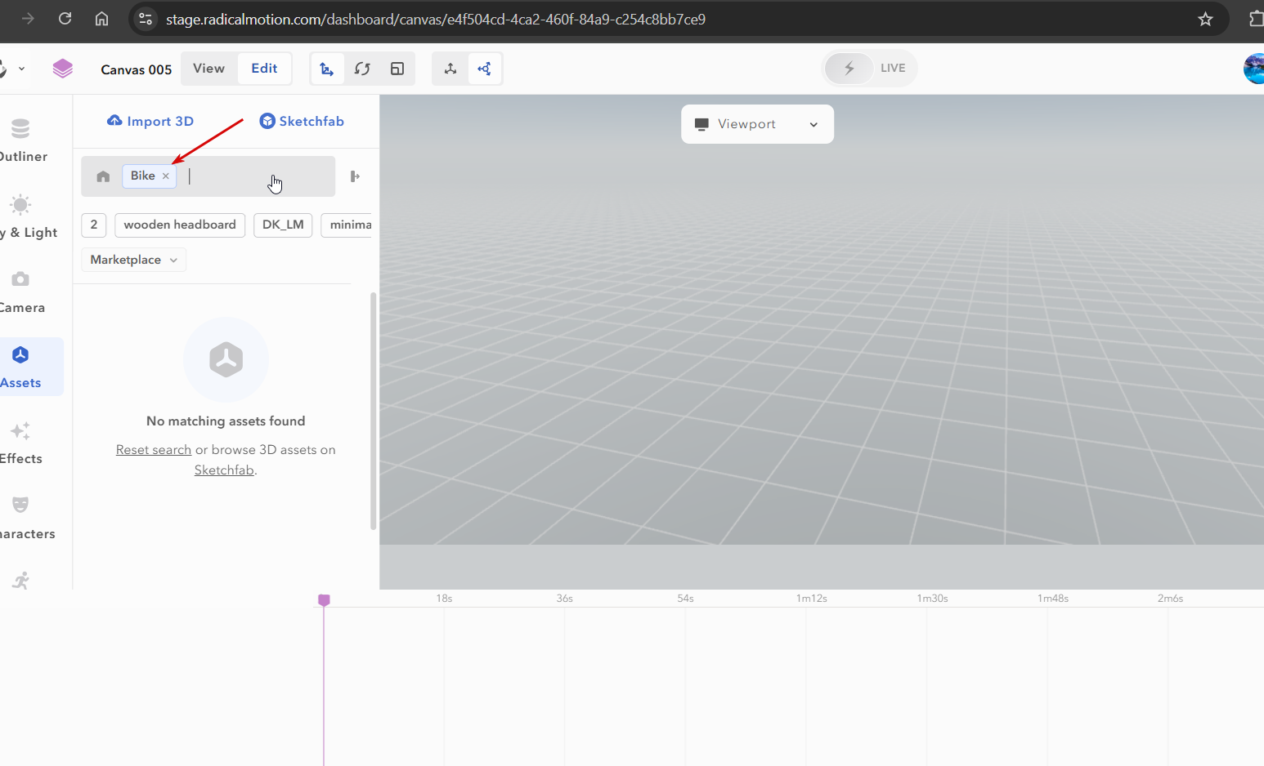1264x766 pixels.
Task: Switch to View mode
Action: coord(208,69)
